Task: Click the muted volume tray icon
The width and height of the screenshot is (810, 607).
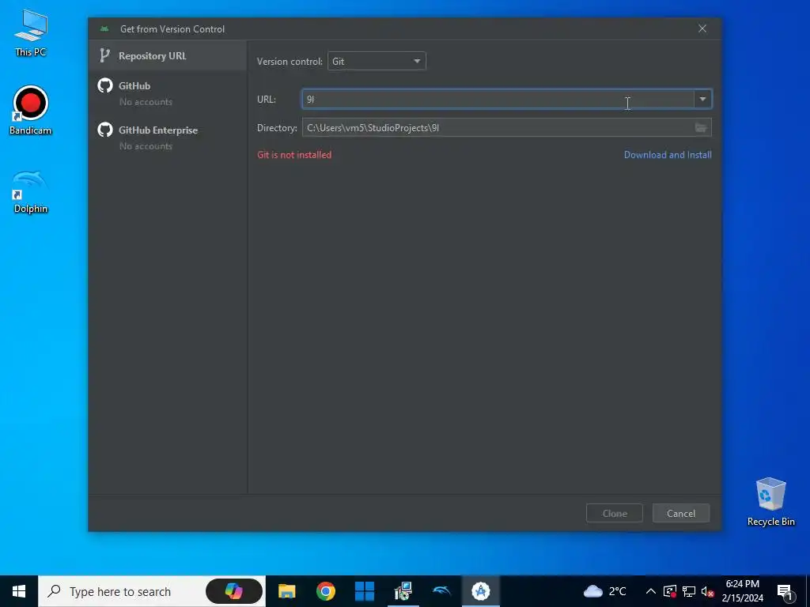Action: tap(707, 591)
